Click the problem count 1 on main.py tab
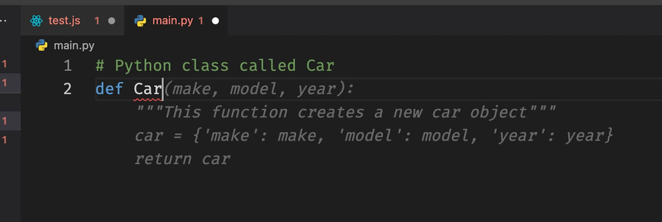 201,21
